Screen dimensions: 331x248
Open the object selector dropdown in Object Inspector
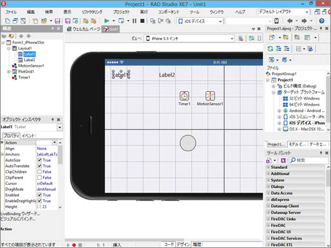(60, 128)
